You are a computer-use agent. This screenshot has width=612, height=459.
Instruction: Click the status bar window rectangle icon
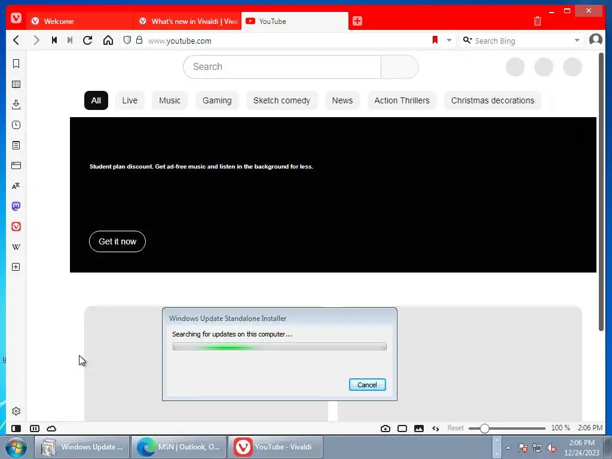[402, 428]
